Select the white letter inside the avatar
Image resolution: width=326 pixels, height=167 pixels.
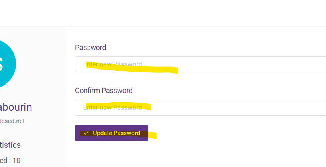click(x=2, y=64)
